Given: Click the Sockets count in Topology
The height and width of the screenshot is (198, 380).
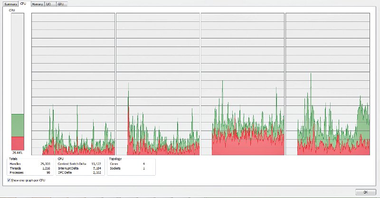Looking at the screenshot, I should [144, 168].
